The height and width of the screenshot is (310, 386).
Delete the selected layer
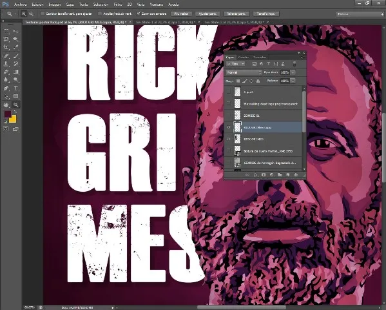coord(296,175)
